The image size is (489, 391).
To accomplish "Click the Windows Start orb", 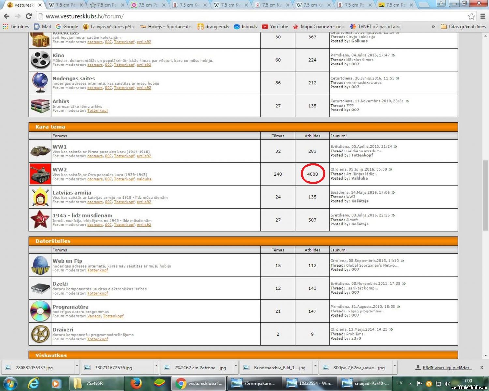I will pyautogui.click(x=10, y=383).
